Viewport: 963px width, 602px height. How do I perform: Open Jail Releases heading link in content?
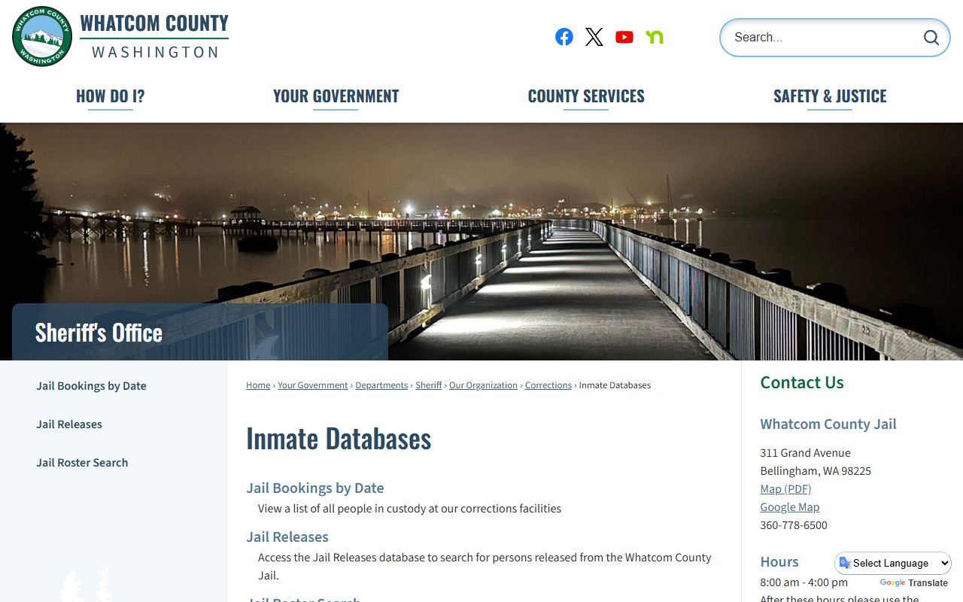(287, 537)
